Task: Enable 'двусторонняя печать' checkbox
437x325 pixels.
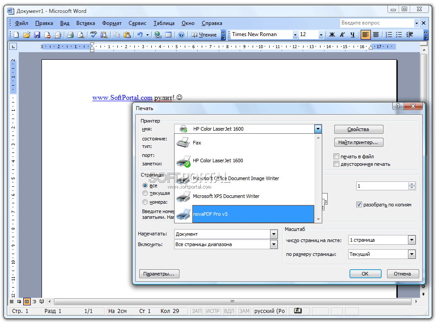Action: [x=337, y=164]
